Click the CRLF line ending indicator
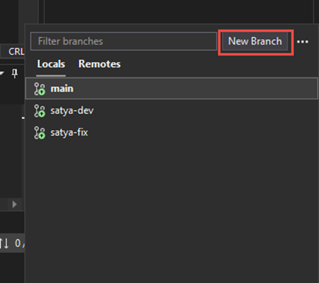 coord(16,51)
